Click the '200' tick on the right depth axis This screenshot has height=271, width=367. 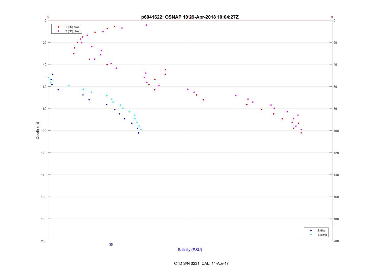[x=336, y=241]
